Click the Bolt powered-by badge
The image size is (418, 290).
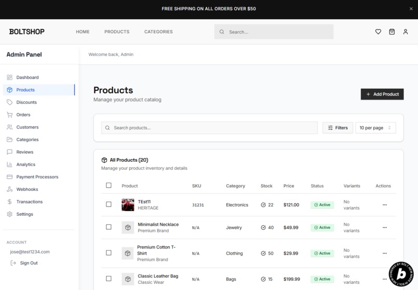401,274
